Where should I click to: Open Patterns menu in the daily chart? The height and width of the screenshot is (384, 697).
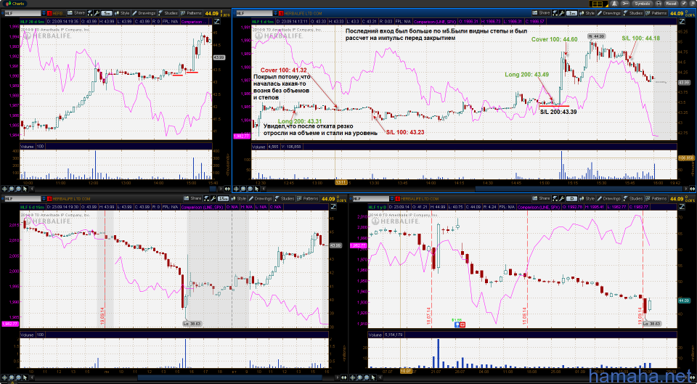656,198
